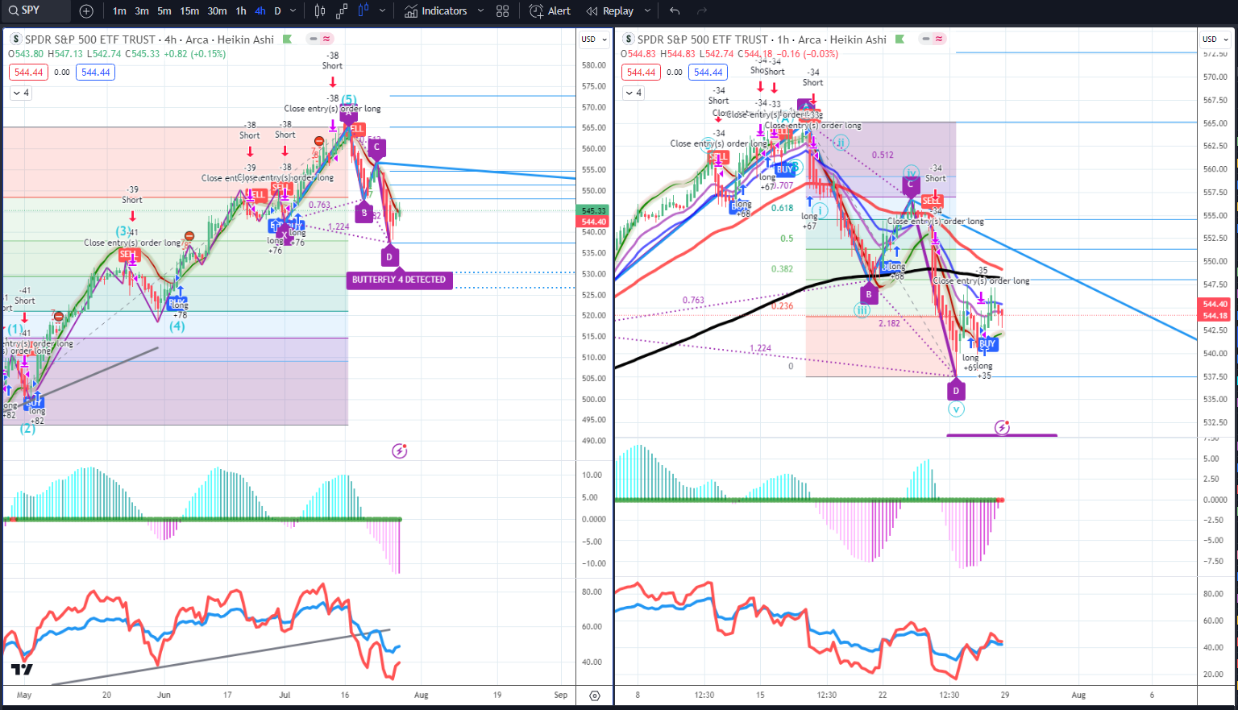
Task: Toggle the gray dash pill on 4h chart
Action: pos(314,39)
